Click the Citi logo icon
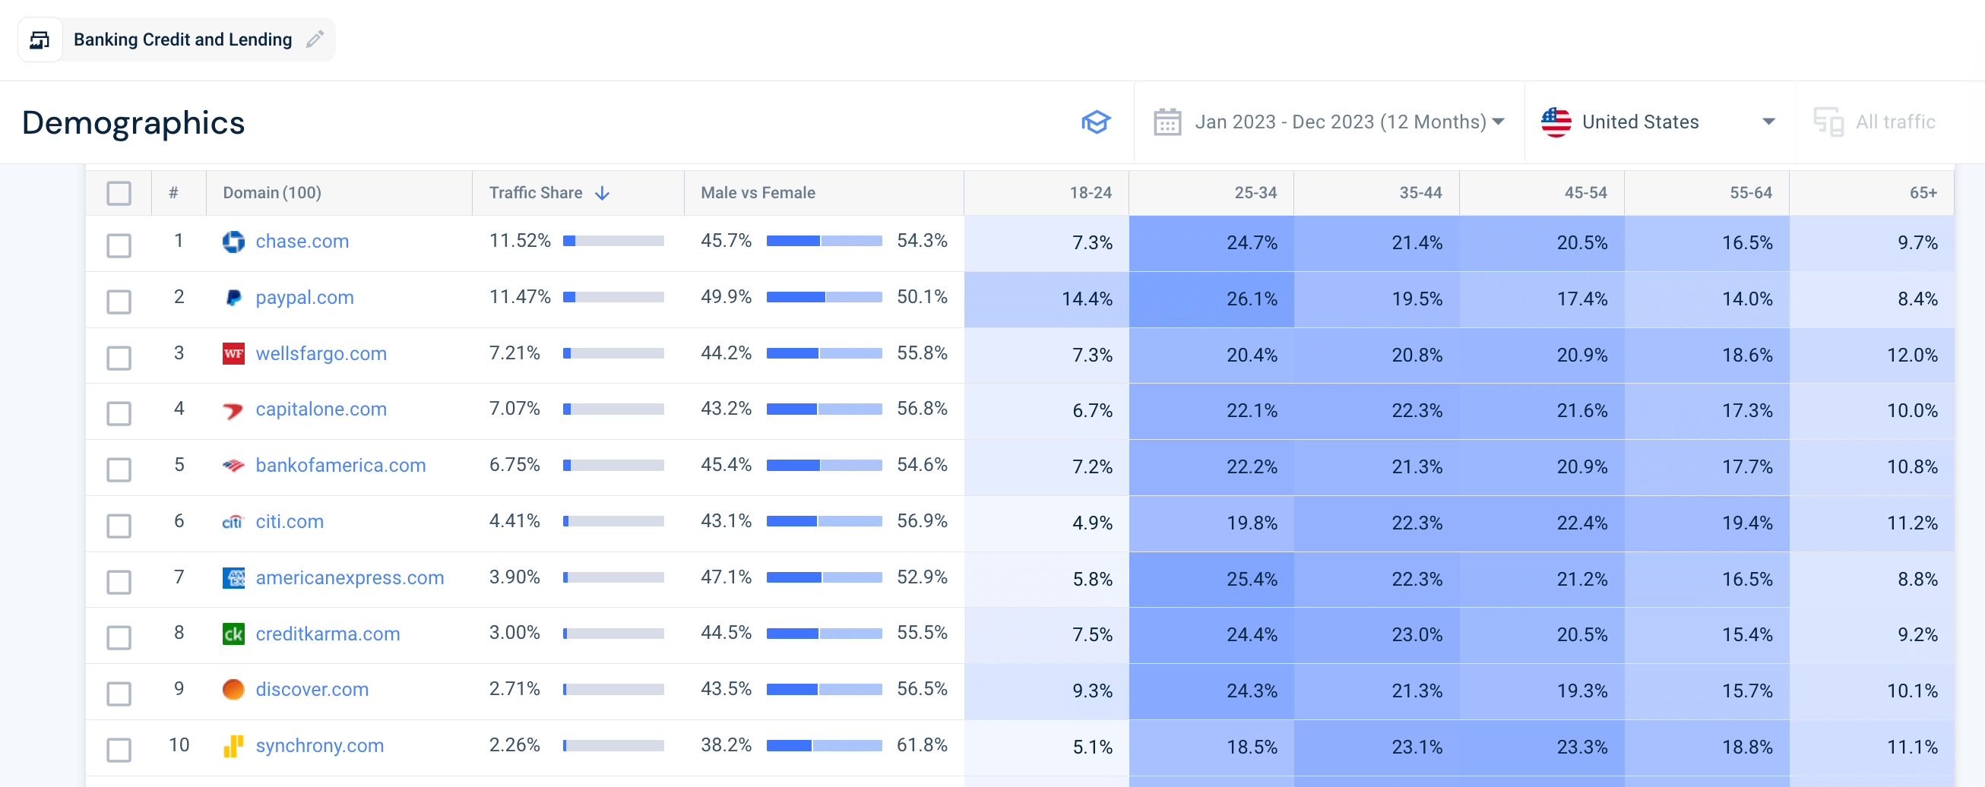1985x787 pixels. (233, 522)
